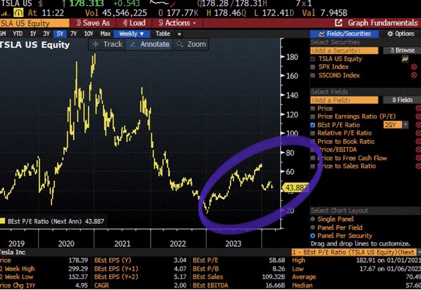Select Panel Per Security radio option
Viewport: 421px width, 290px height.
pyautogui.click(x=313, y=236)
